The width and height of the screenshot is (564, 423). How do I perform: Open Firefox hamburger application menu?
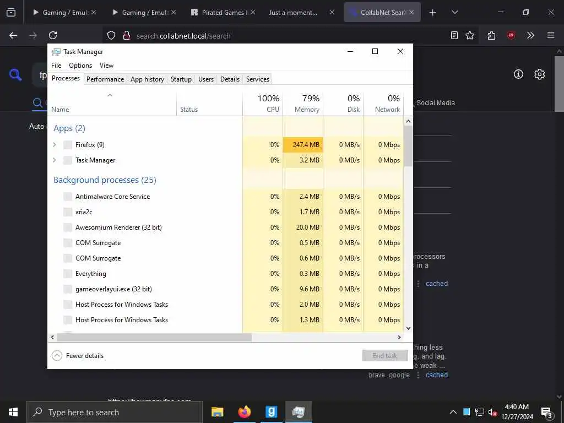[551, 35]
